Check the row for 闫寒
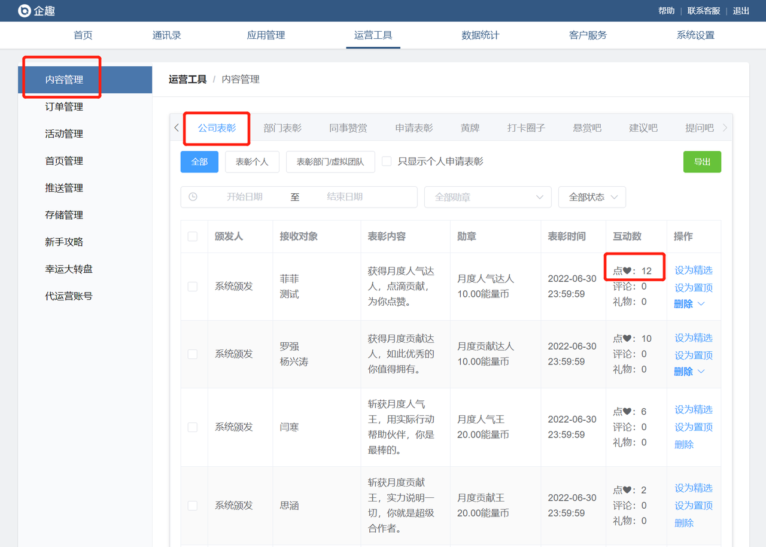Viewport: 766px width, 547px height. 193,427
